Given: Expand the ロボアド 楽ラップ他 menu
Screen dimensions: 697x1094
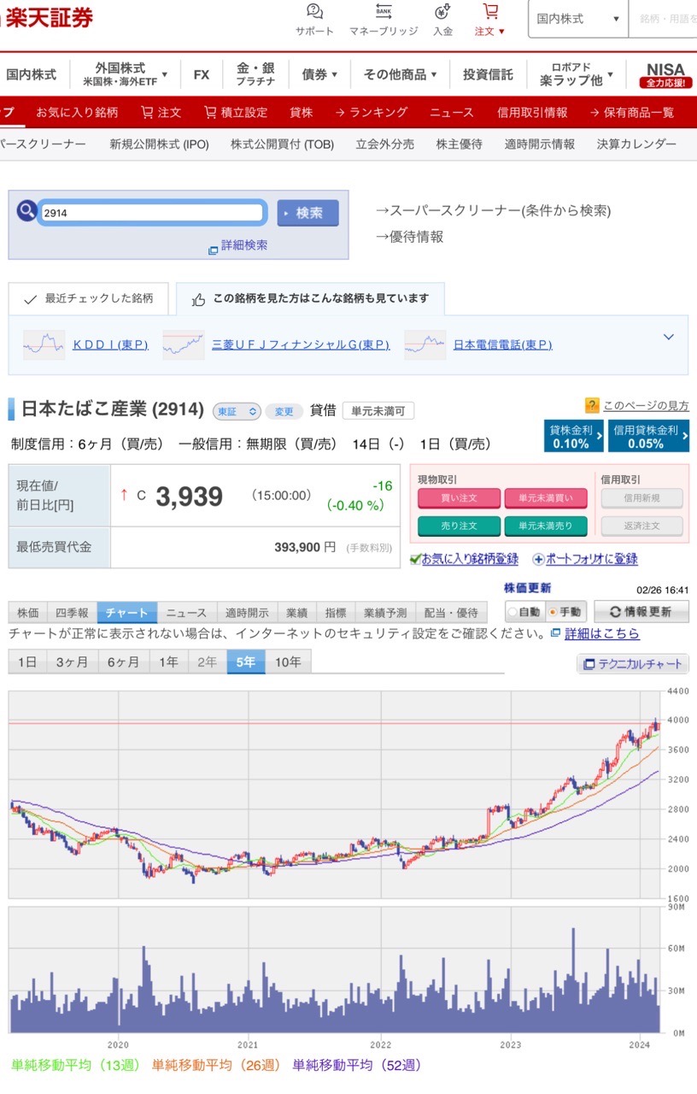Looking at the screenshot, I should 576,74.
